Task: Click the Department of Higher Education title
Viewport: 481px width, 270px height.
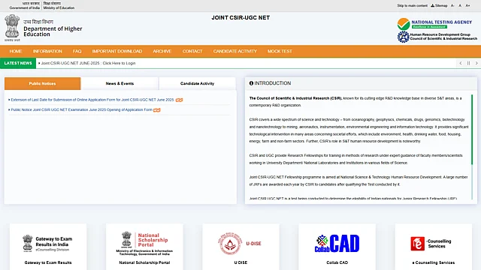Action: (53, 31)
